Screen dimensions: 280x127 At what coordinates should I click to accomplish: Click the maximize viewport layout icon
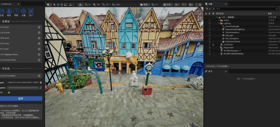point(200,5)
